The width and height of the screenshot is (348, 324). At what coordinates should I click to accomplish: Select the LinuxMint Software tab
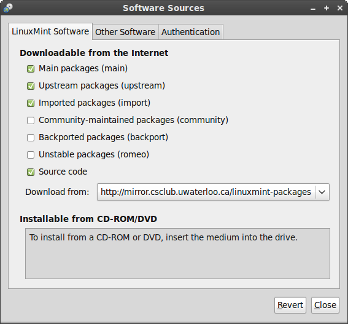(50, 31)
